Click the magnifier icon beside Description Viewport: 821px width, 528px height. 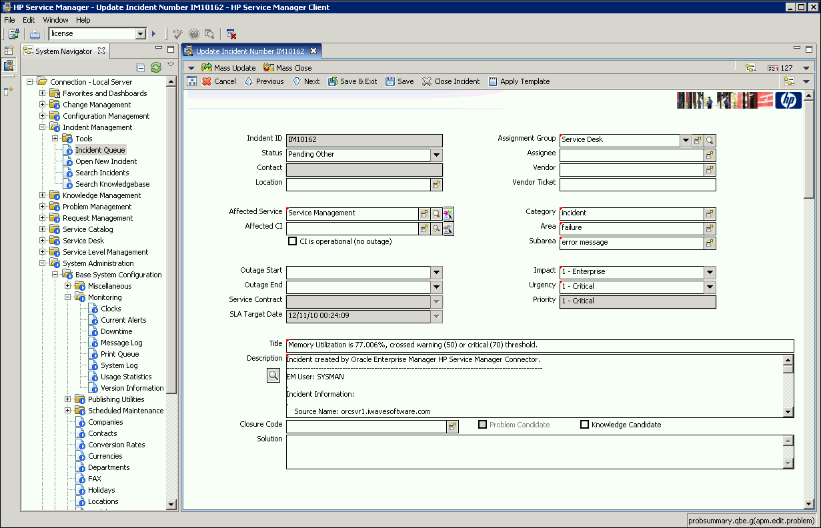273,375
